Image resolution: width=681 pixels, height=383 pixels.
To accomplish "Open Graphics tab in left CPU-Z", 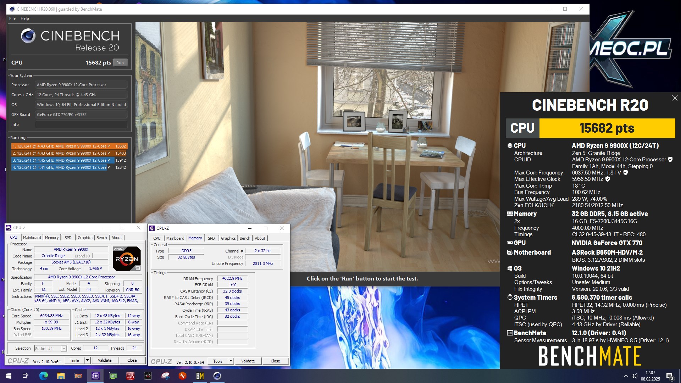I will click(85, 238).
